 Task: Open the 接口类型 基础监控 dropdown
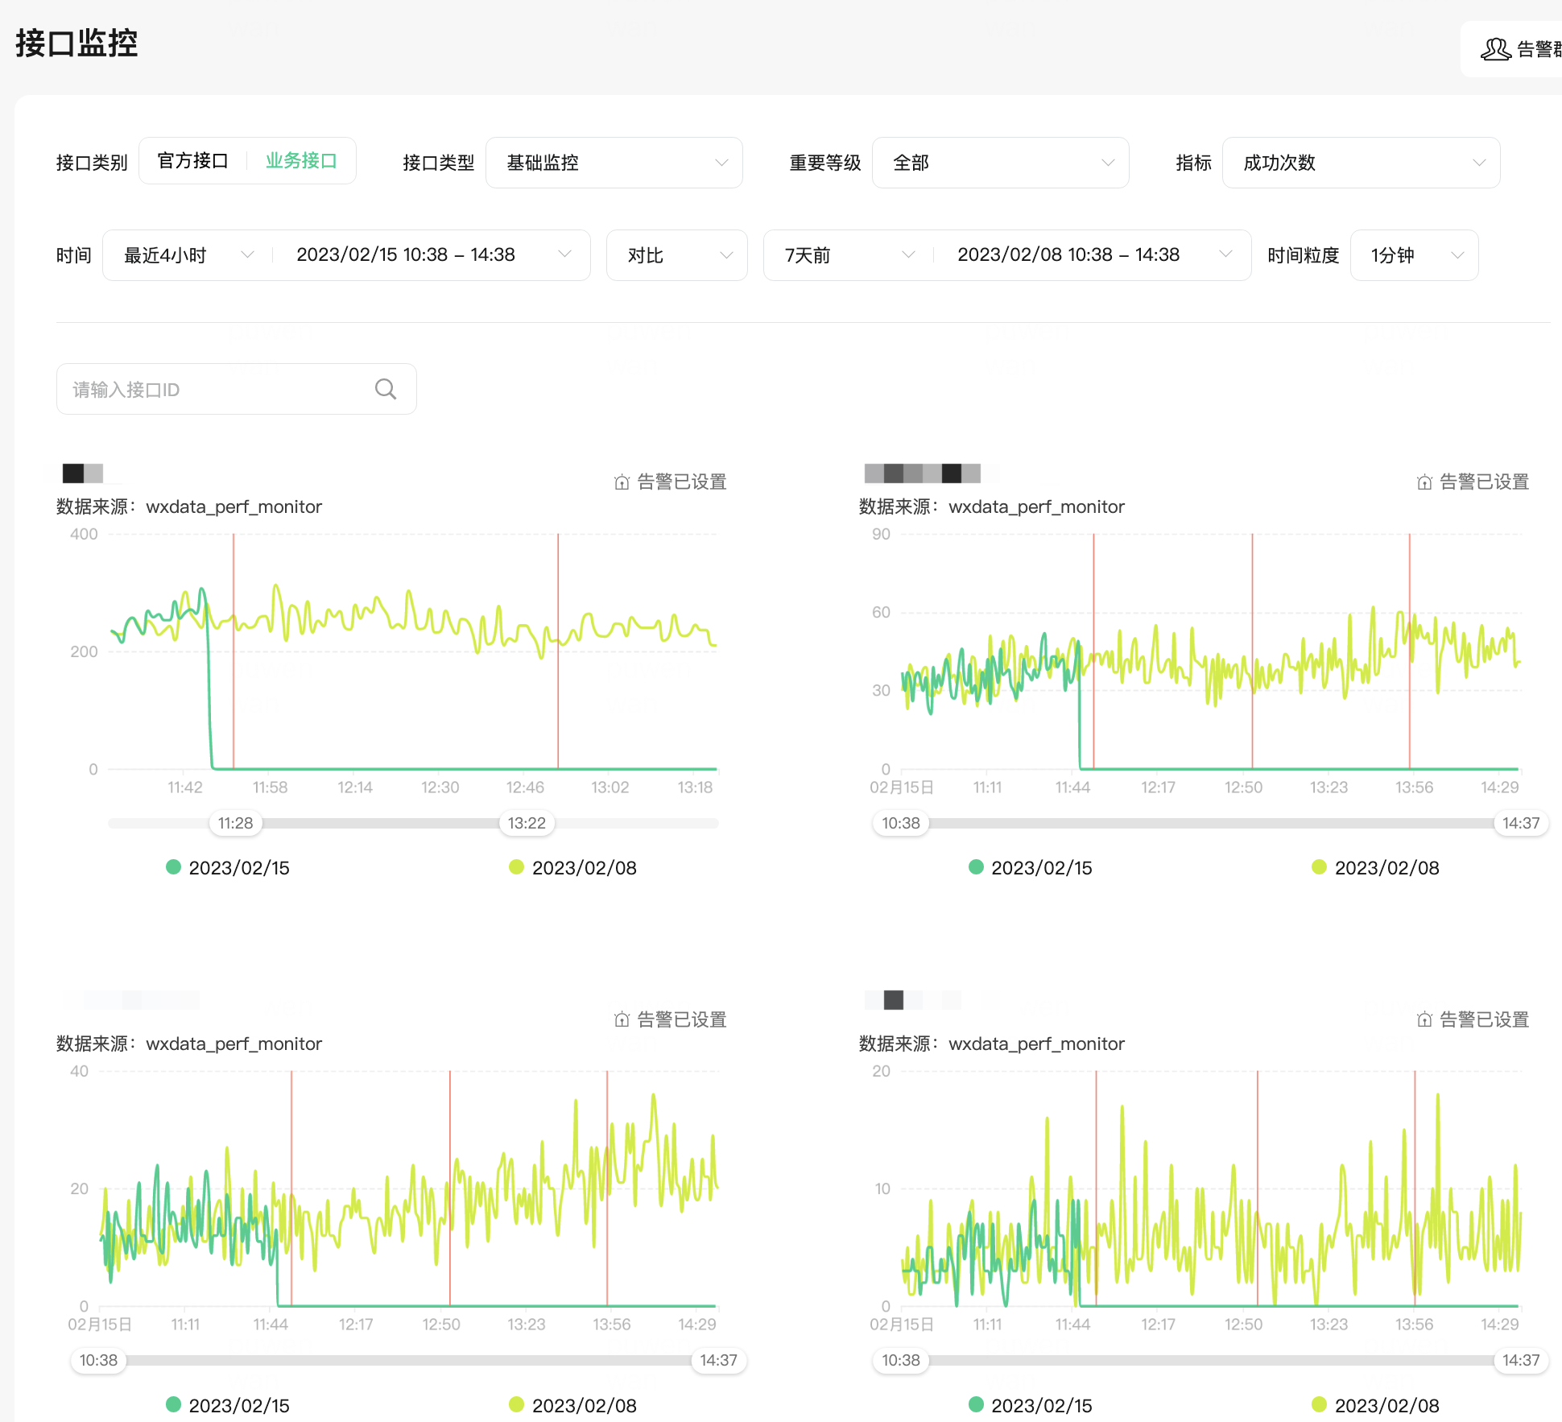[x=614, y=163]
